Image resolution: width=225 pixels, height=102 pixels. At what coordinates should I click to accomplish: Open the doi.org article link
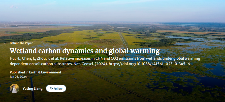[149, 64]
